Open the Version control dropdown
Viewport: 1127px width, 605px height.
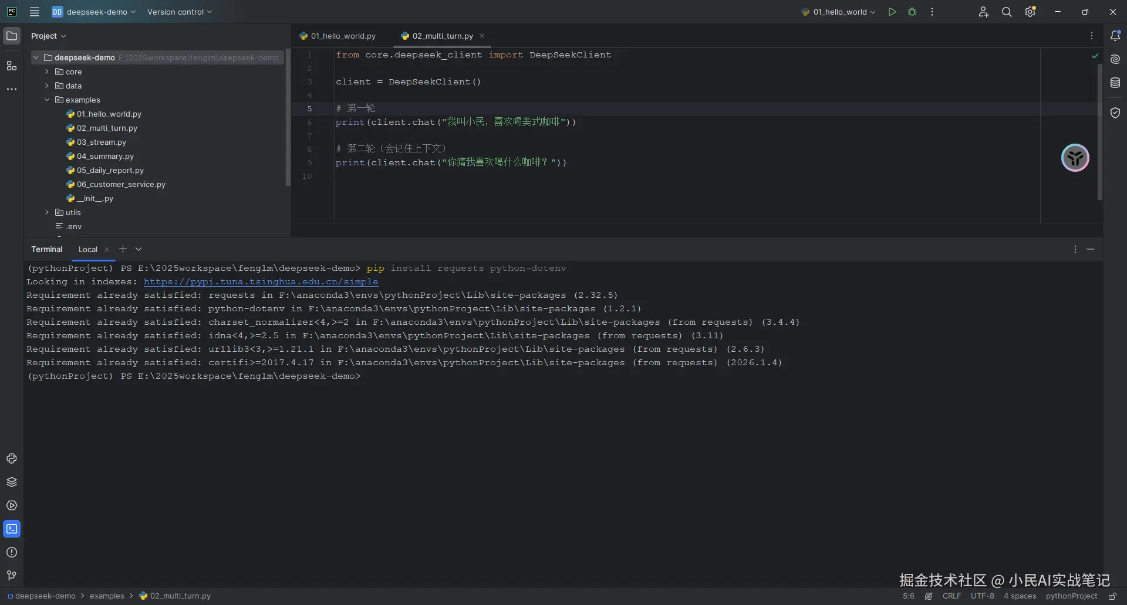point(180,12)
